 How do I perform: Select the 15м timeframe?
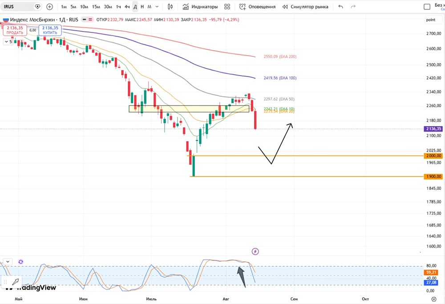point(96,7)
